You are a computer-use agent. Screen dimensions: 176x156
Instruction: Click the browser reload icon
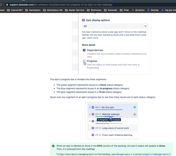tap(1, 5)
